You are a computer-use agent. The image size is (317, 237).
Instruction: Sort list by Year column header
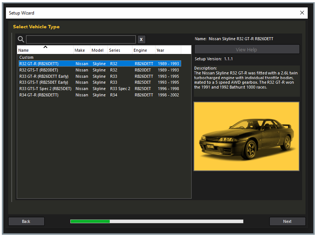(x=168, y=50)
